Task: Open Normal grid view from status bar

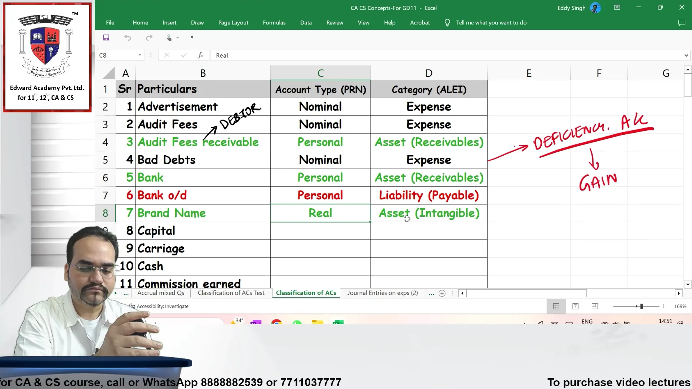Action: 556,306
